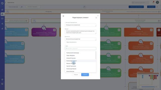This screenshot has width=161, height=90.
Task: Select Алексей Соколов from the list
Action: click(80, 58)
